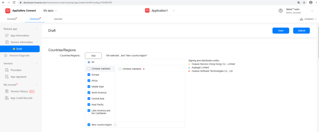Open Preorders link in sidebar
Viewport: 319px width, 132px height.
pyautogui.click(x=16, y=70)
